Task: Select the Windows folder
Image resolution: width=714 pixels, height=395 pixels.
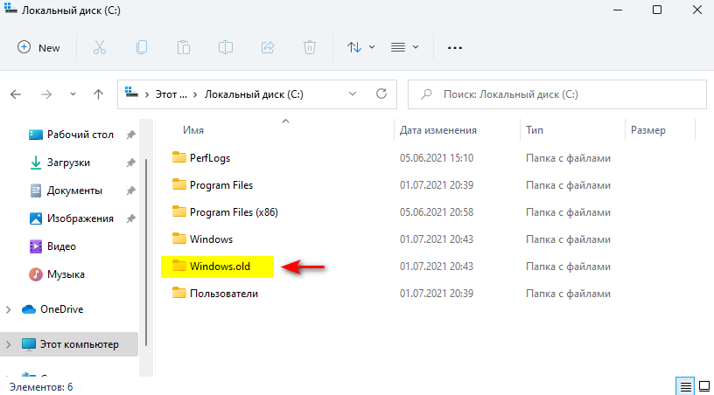Action: pos(211,239)
